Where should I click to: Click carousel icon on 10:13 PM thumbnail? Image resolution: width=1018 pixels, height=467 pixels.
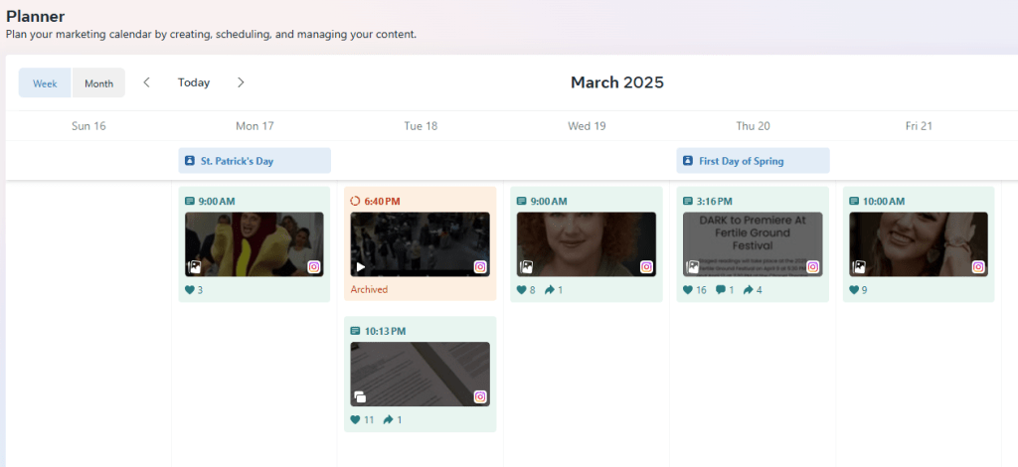tap(360, 396)
